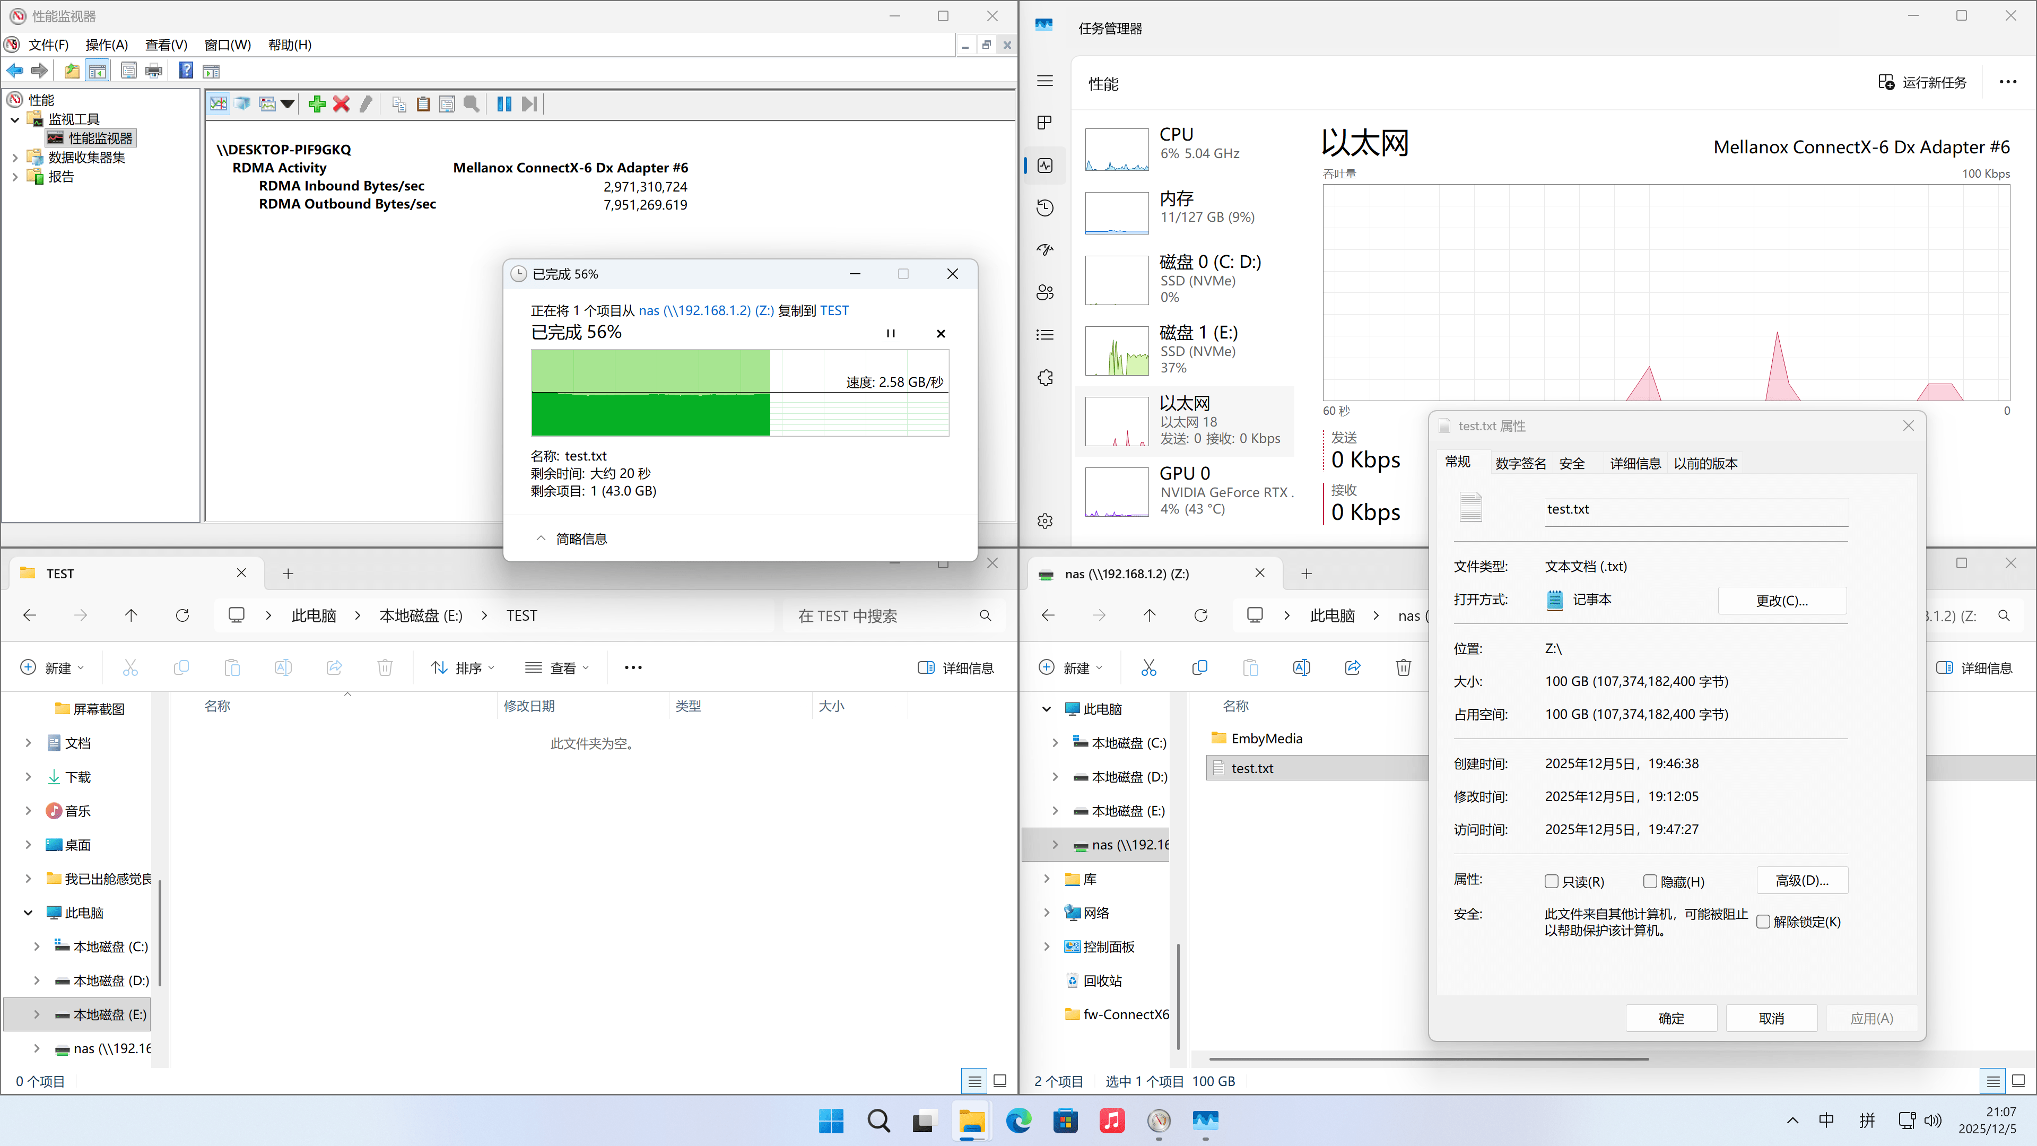Viewport: 2037px width, 1146px height.
Task: Click Apple Music icon in the taskbar
Action: point(1112,1121)
